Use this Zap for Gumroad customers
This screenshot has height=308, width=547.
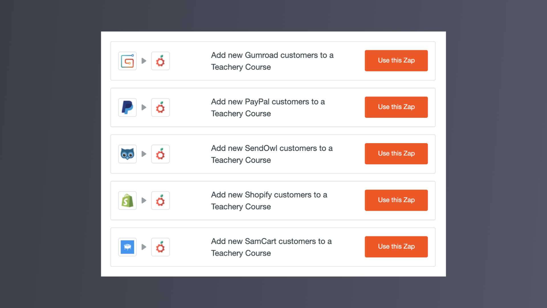point(396,60)
